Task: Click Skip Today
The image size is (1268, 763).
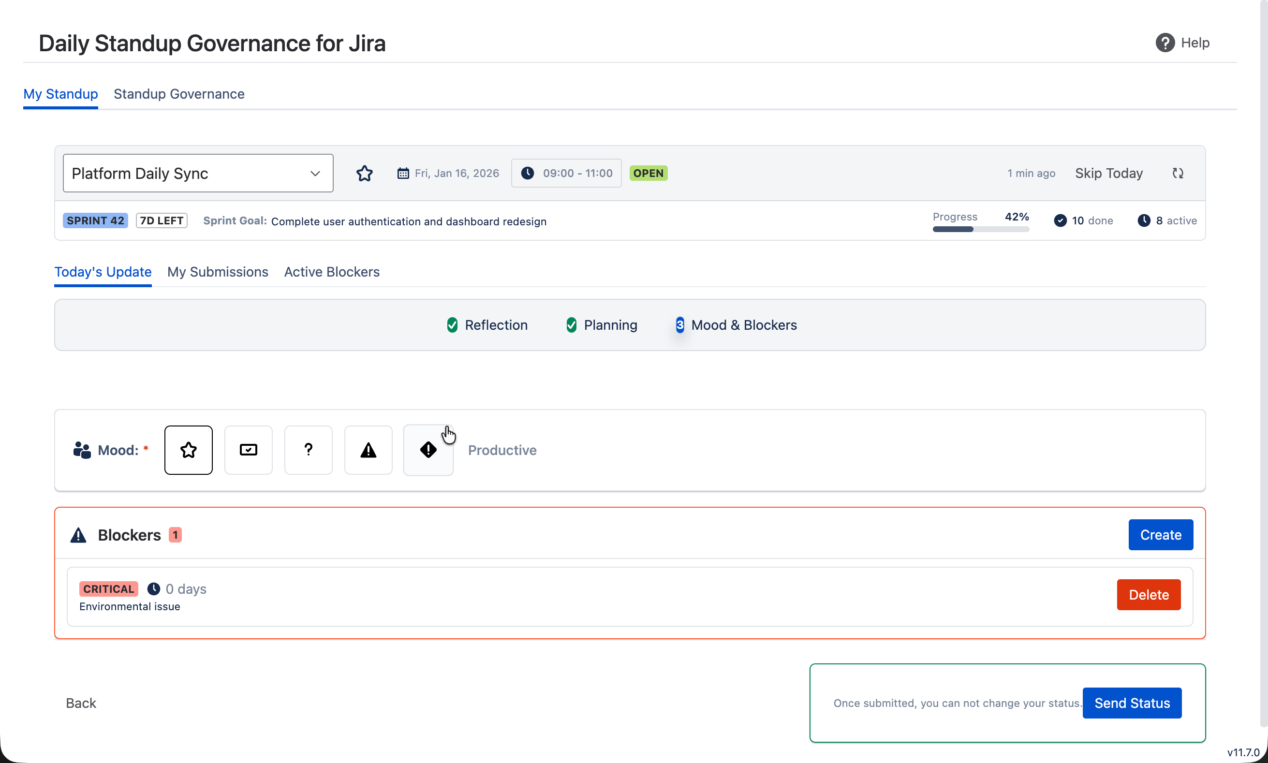Action: (1108, 173)
